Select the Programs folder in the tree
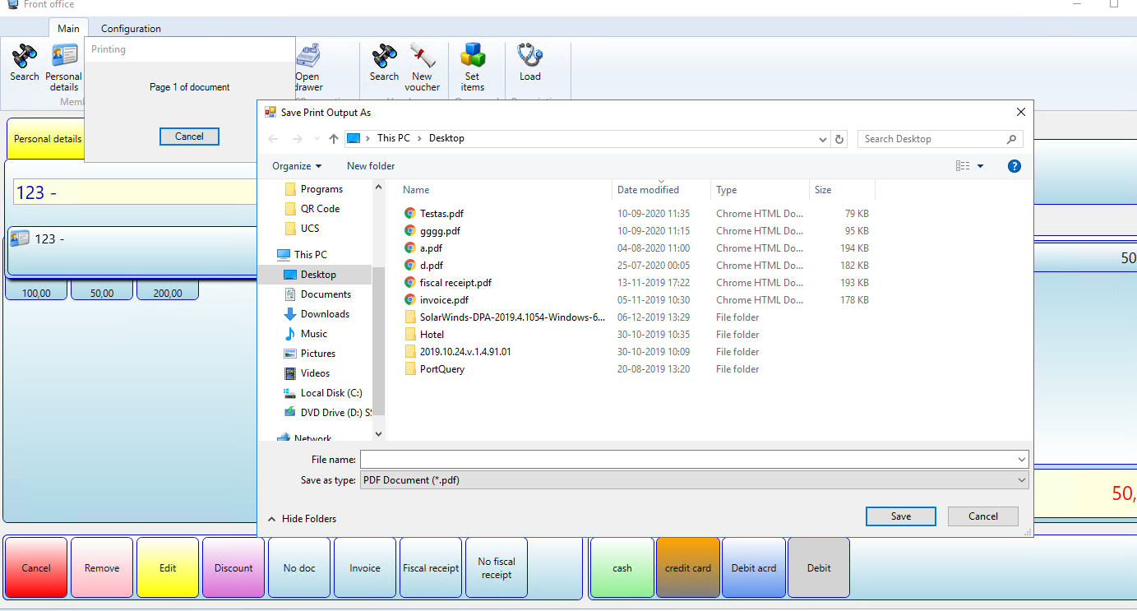Image resolution: width=1137 pixels, height=611 pixels. click(313, 189)
